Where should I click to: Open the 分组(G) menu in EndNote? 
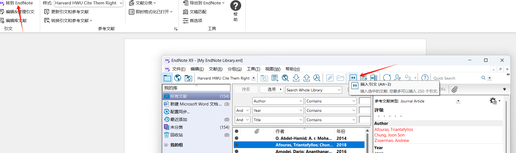click(235, 69)
